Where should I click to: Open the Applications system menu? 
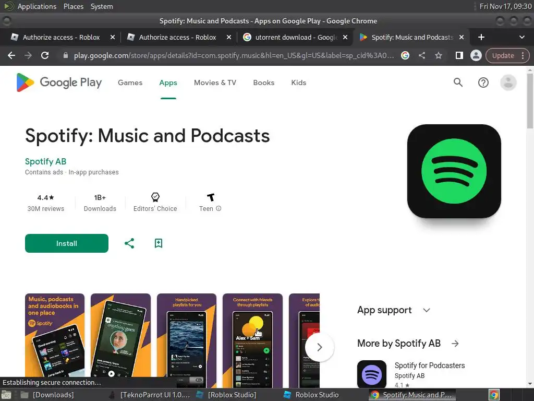pos(37,6)
